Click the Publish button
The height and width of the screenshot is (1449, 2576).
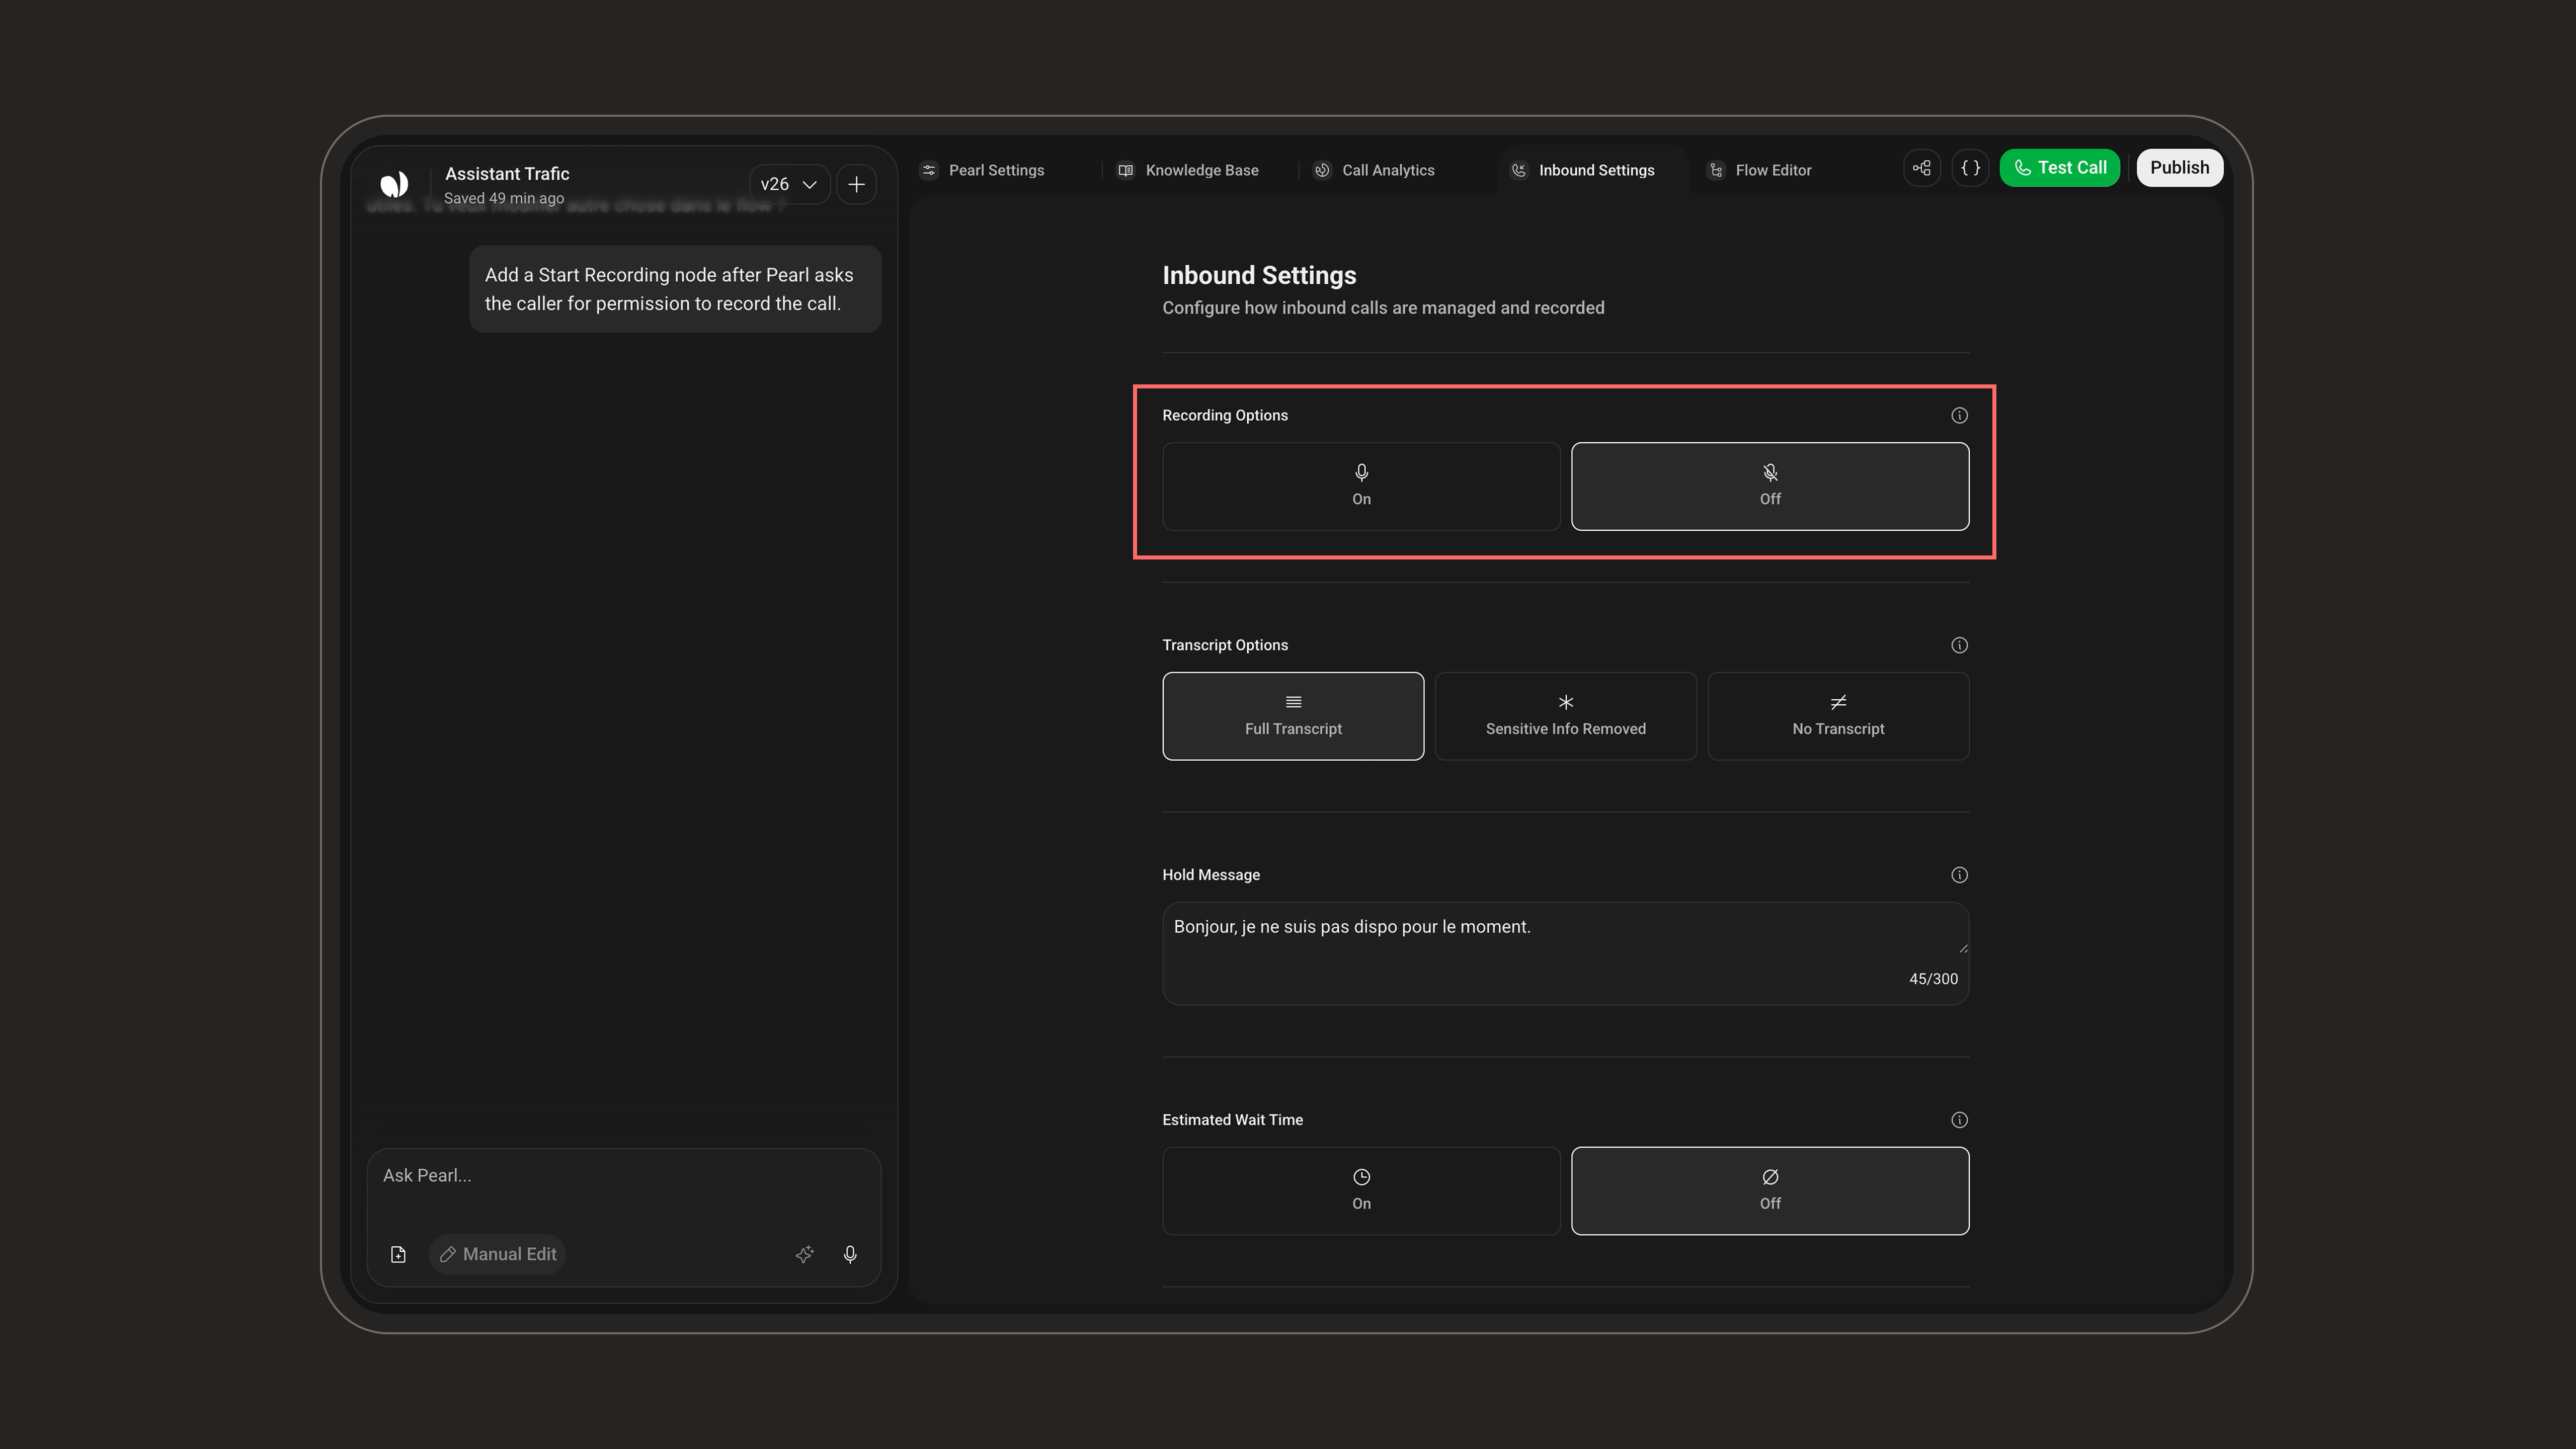[2180, 168]
